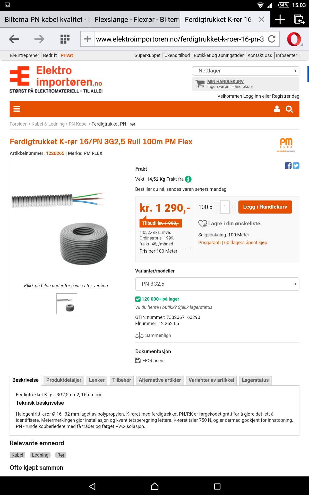Open the user account icon

point(277,109)
